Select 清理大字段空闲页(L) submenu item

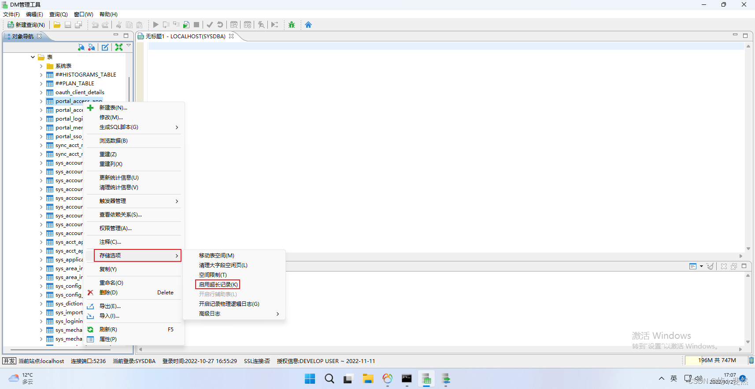[234, 265]
